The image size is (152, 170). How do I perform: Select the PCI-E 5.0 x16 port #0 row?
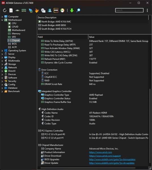pos(93,134)
